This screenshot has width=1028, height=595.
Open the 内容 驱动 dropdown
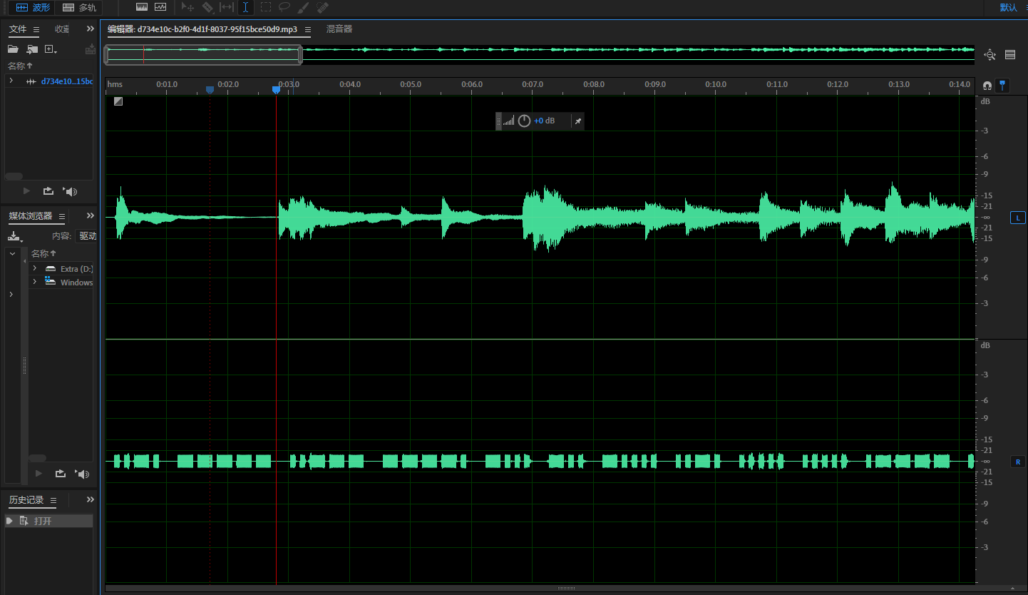pos(87,236)
